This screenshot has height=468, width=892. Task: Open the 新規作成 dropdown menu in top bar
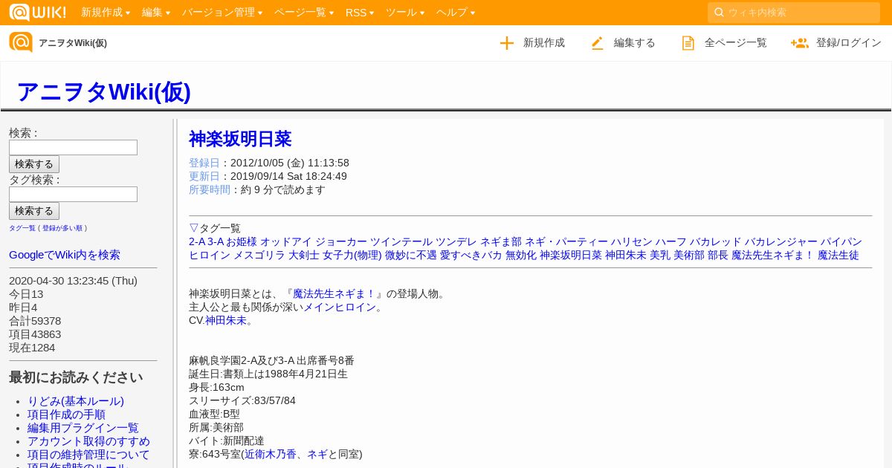[x=105, y=12]
